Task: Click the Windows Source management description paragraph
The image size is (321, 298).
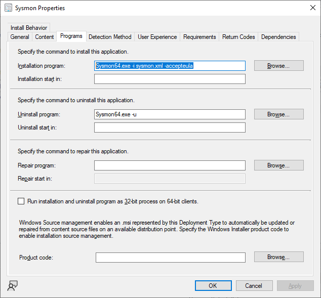Action: (157, 229)
